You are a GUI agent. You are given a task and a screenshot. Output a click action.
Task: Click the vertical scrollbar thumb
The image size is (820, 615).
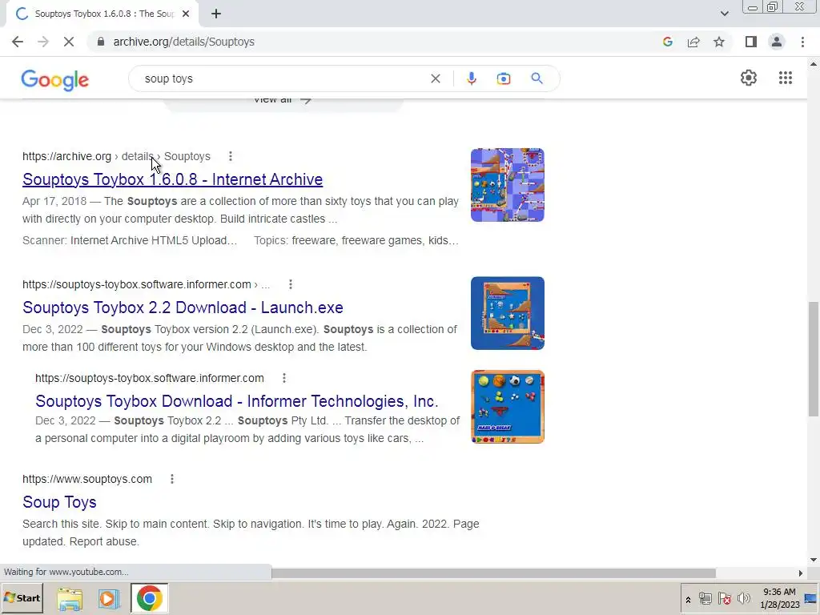pos(814,359)
